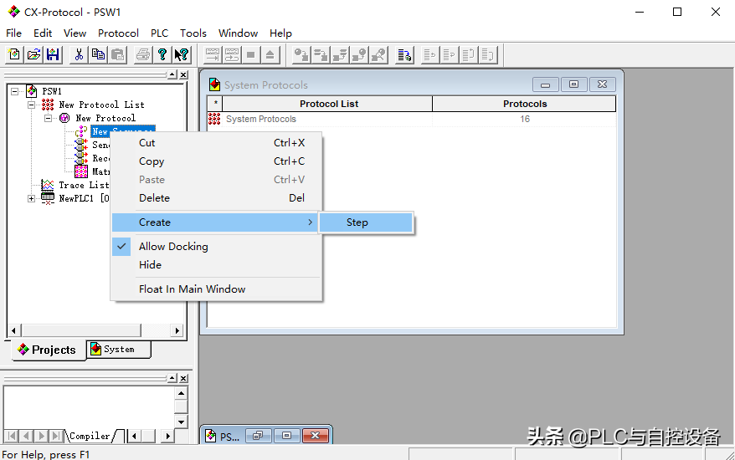The height and width of the screenshot is (460, 735).
Task: Click the Protocol List column header
Action: tap(328, 104)
